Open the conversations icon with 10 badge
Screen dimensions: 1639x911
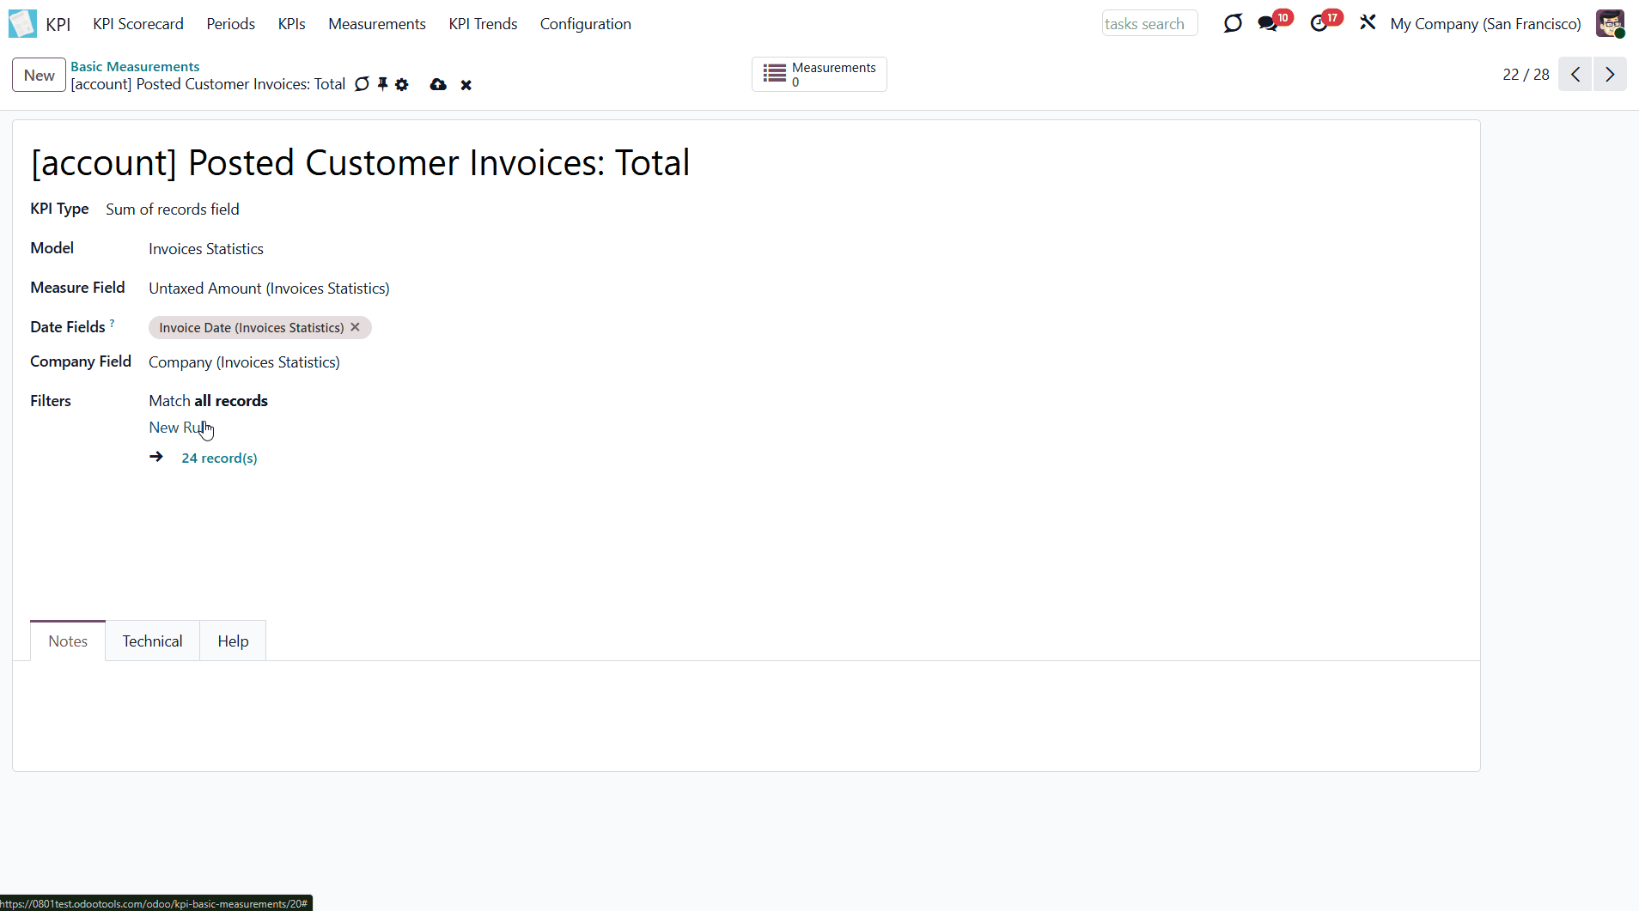[1268, 24]
